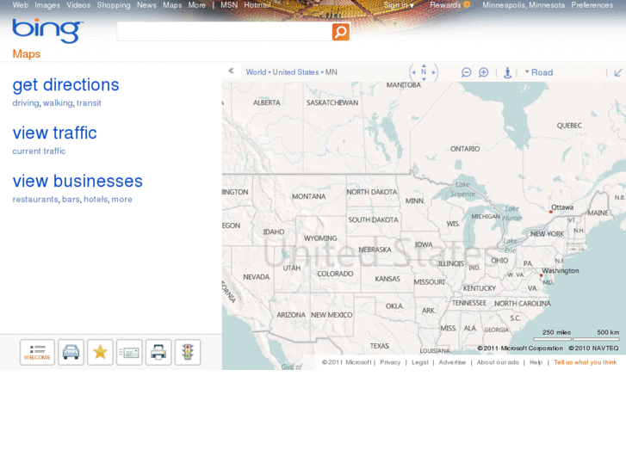Viewport: 626px width, 469px height.
Task: Choose walking directions link
Action: coord(58,103)
